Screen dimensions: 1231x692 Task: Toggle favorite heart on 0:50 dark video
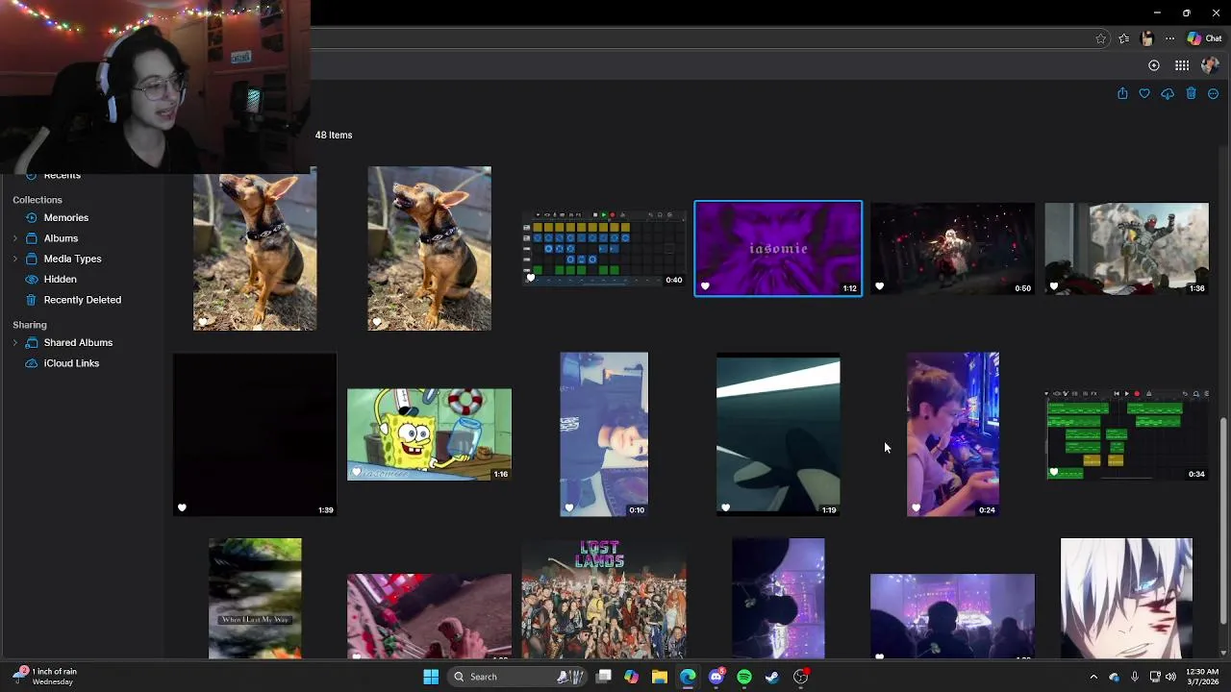click(879, 286)
